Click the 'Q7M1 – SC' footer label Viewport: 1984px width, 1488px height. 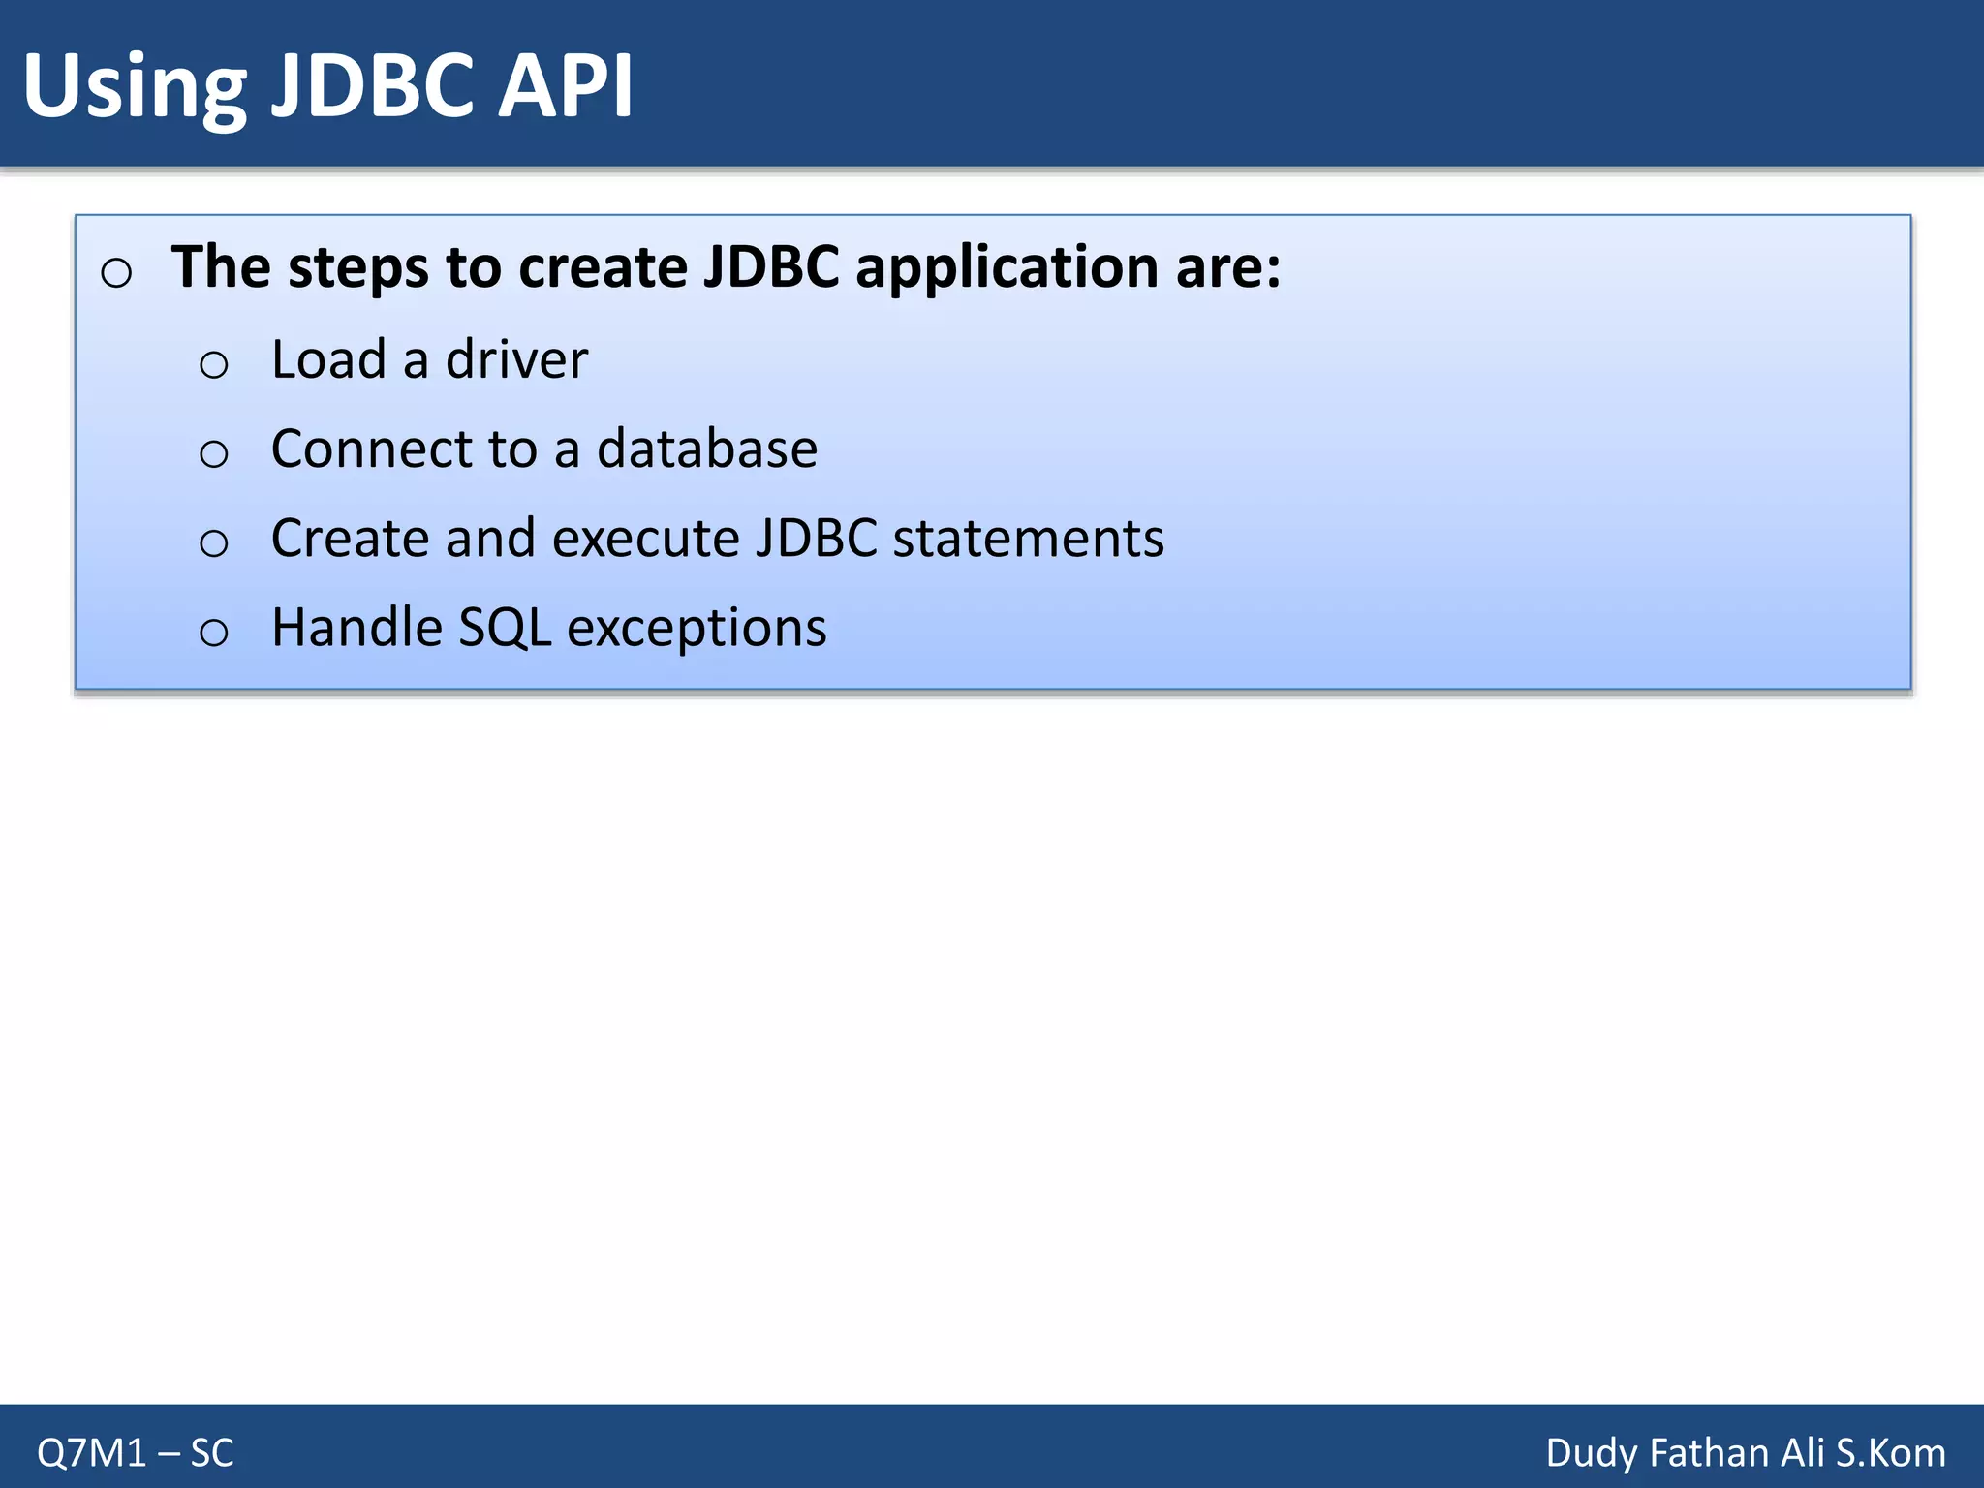click(x=136, y=1452)
